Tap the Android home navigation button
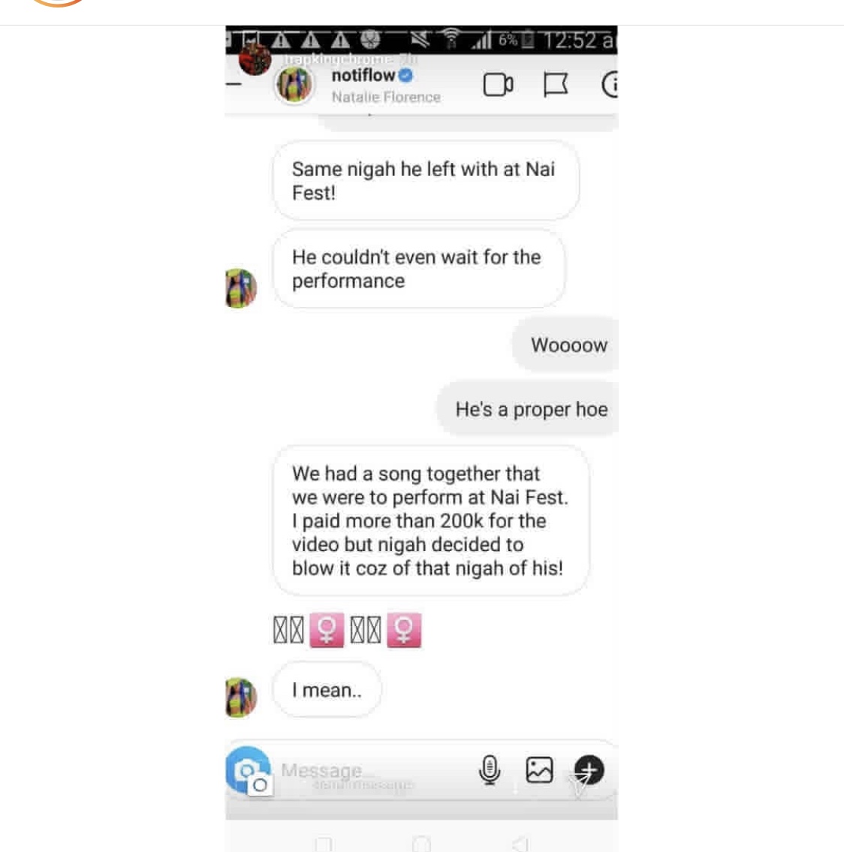 (x=421, y=844)
